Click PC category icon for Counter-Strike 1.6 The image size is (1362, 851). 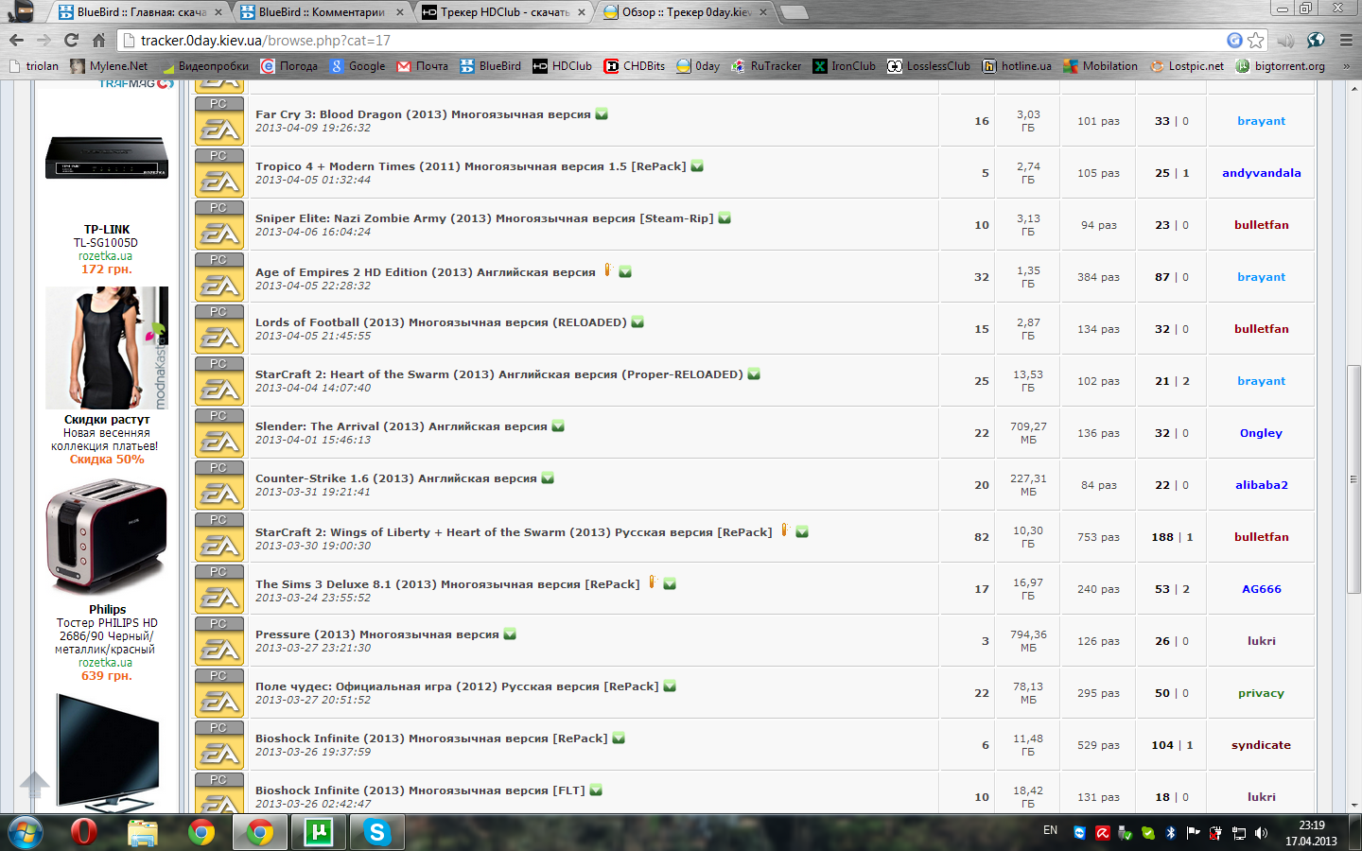point(218,485)
